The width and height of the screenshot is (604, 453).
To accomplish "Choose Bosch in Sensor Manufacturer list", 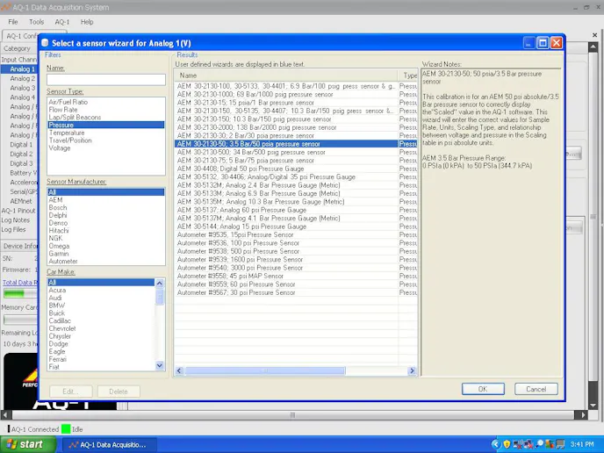I will tap(57, 207).
